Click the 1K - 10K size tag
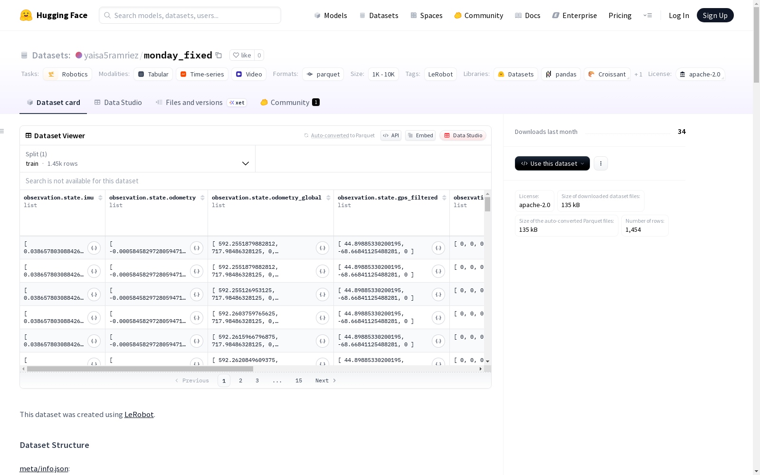760x475 pixels. (383, 74)
